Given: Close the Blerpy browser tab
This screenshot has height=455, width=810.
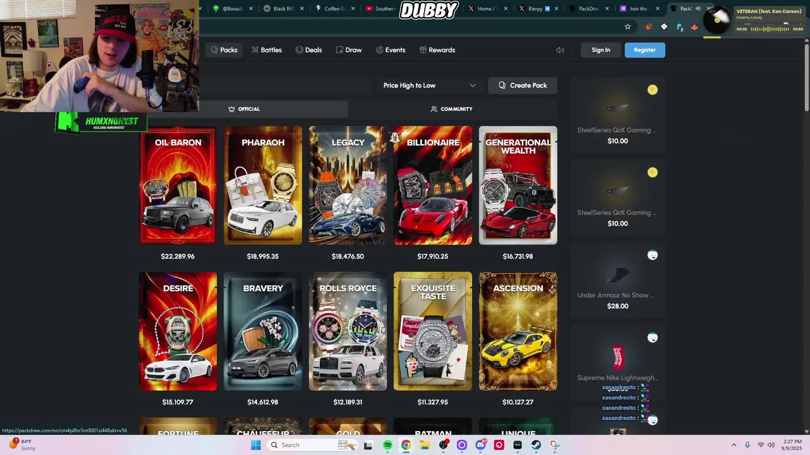Looking at the screenshot, I should coord(556,9).
